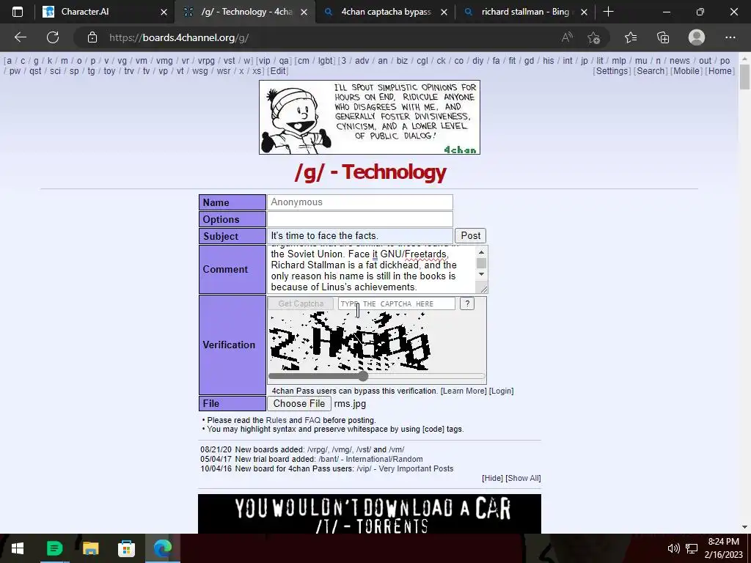751x563 pixels.
Task: Open the browser profile avatar
Action: coord(697,37)
